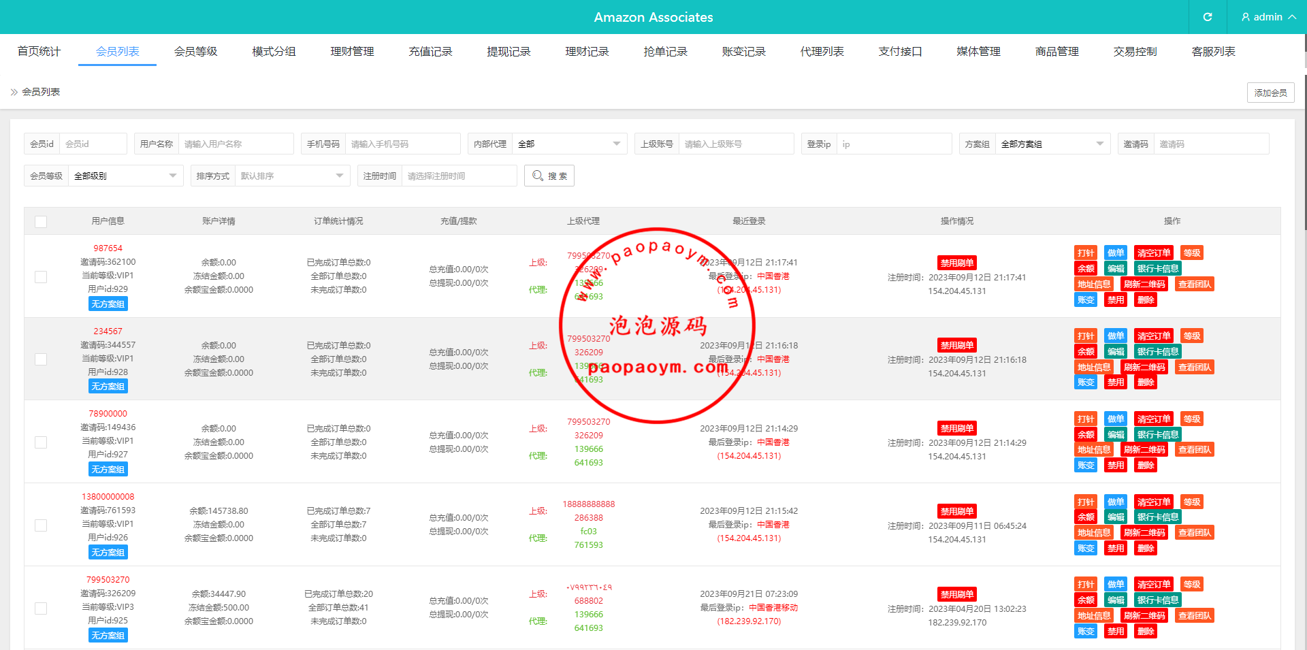Viewport: 1307px width, 650px height.
Task: Click the 手机号码 input field
Action: (402, 144)
